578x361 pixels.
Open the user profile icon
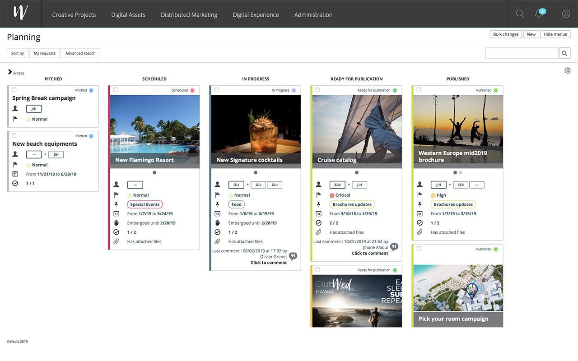pyautogui.click(x=566, y=14)
